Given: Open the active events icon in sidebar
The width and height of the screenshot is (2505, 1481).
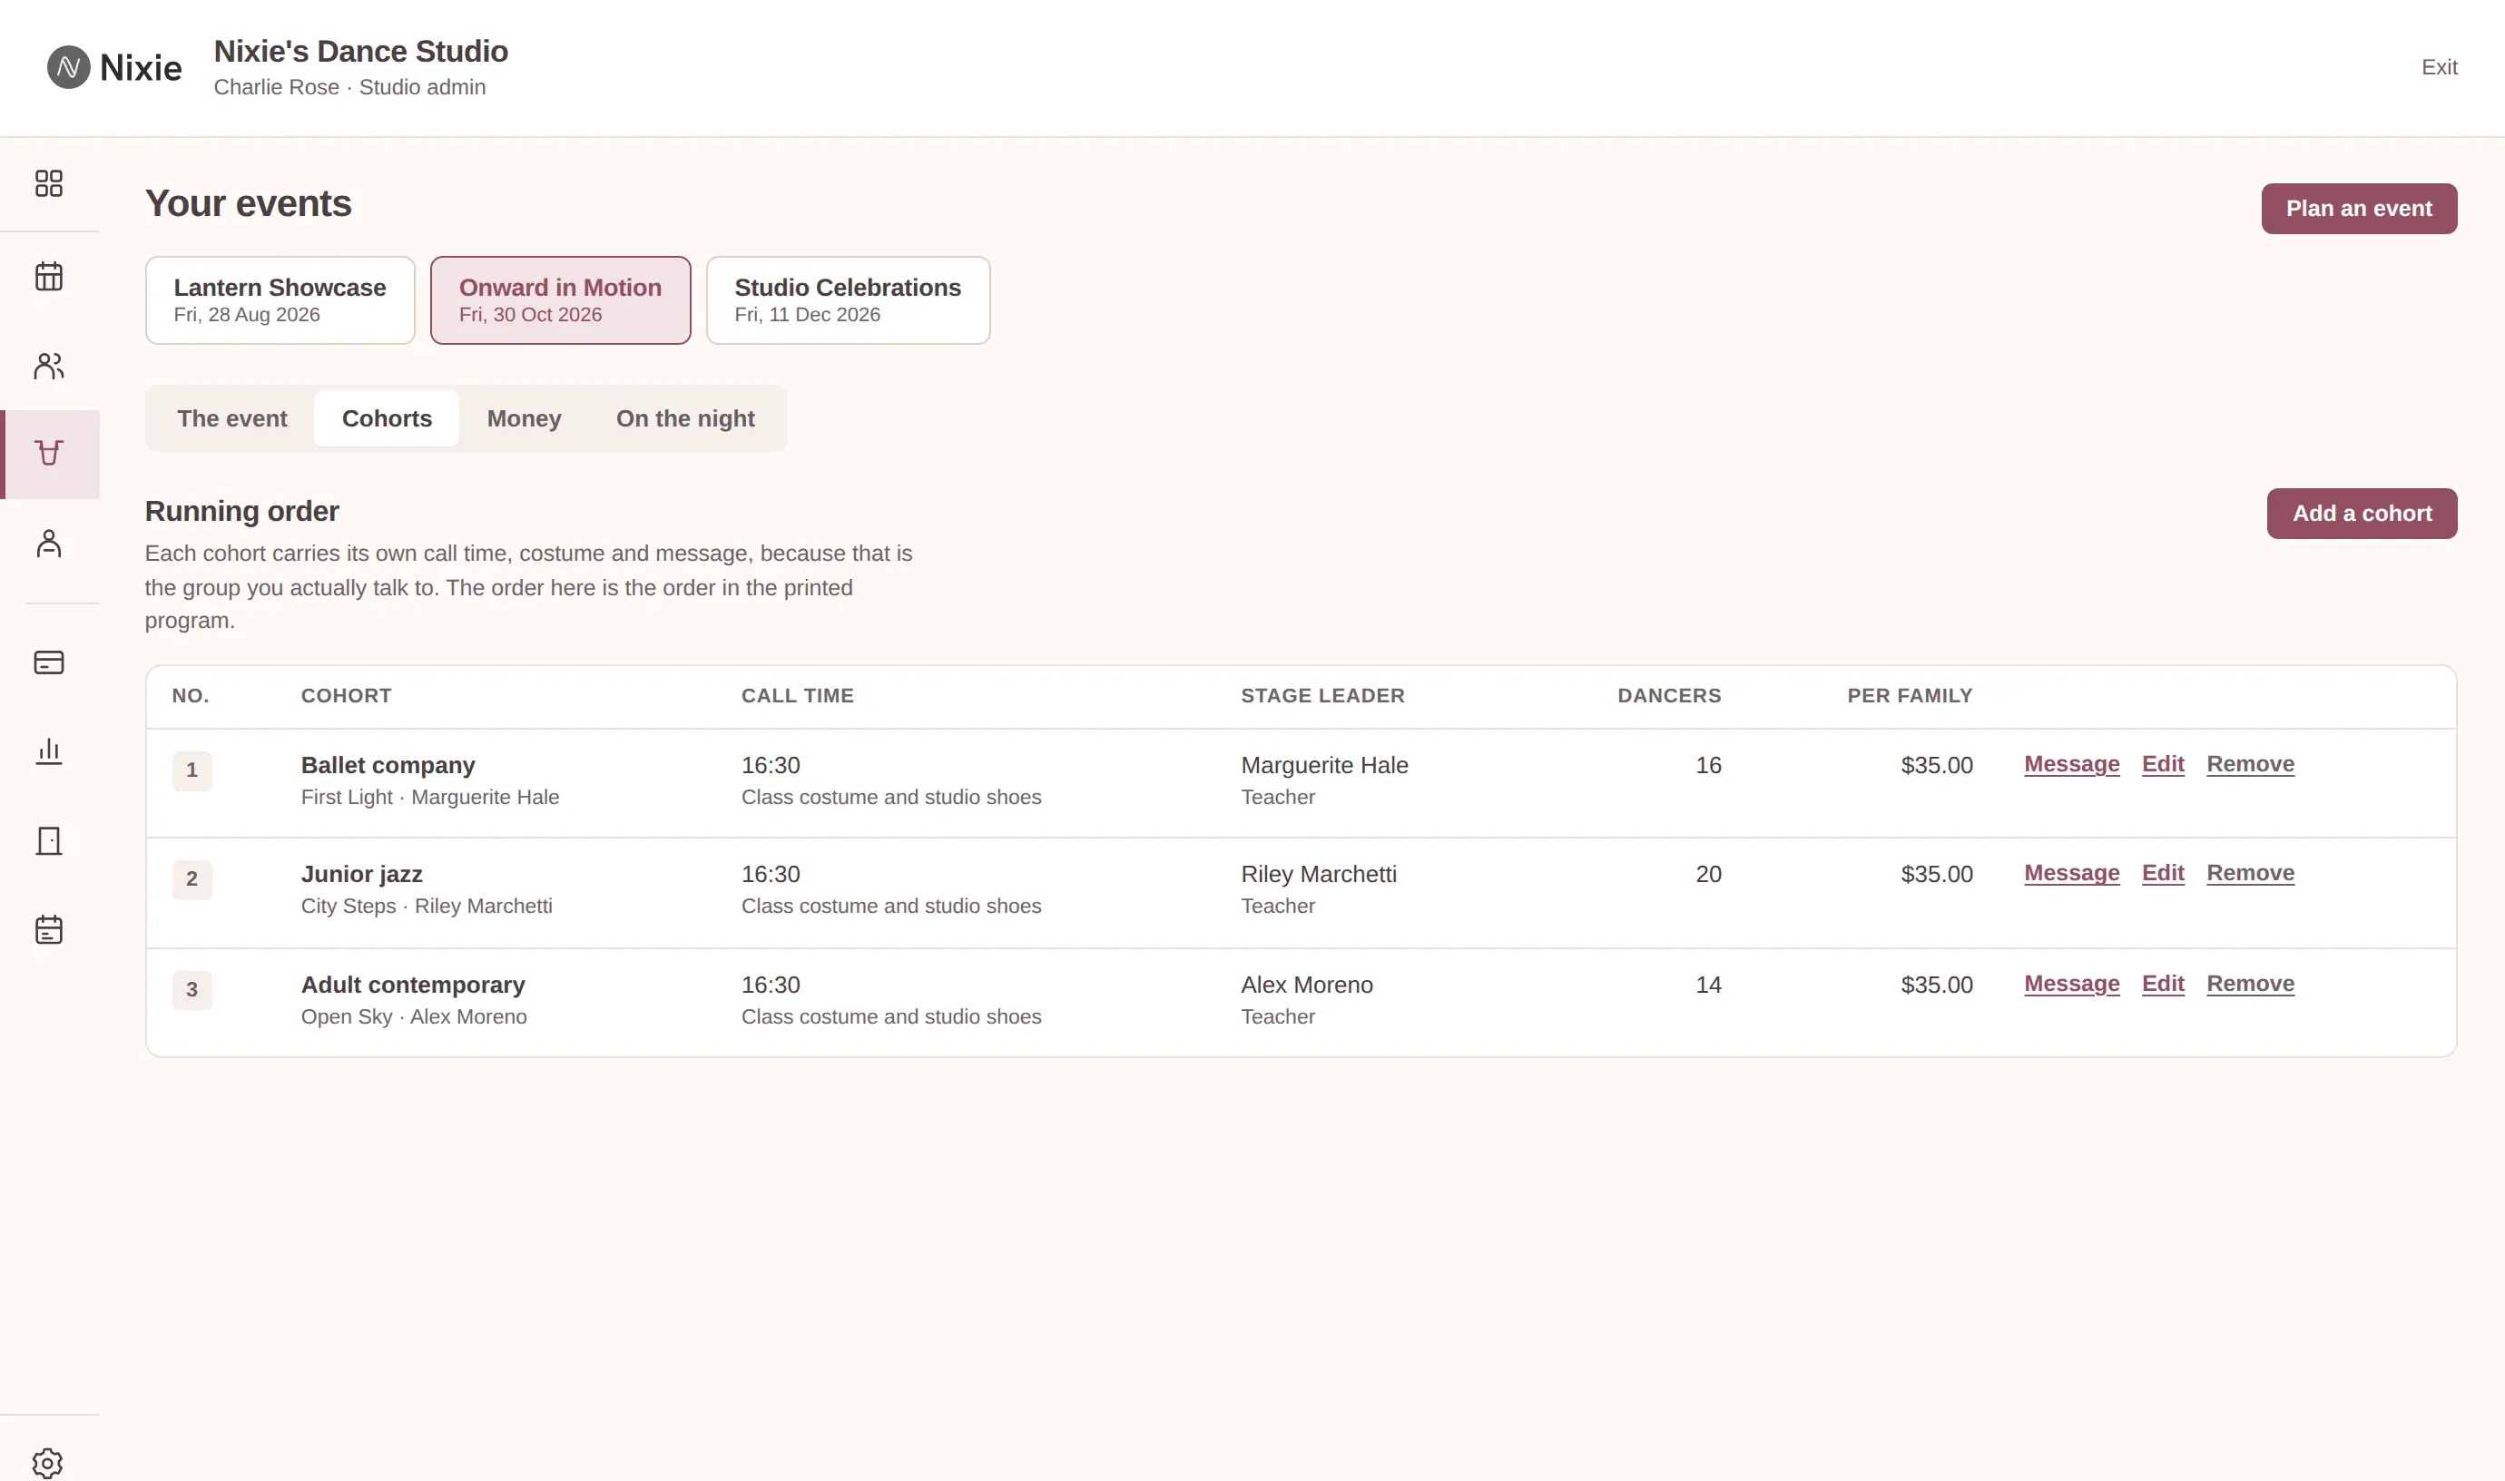Looking at the screenshot, I should point(49,454).
